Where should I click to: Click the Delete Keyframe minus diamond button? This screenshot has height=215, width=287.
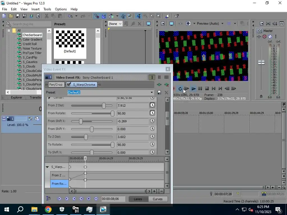pos(96,199)
